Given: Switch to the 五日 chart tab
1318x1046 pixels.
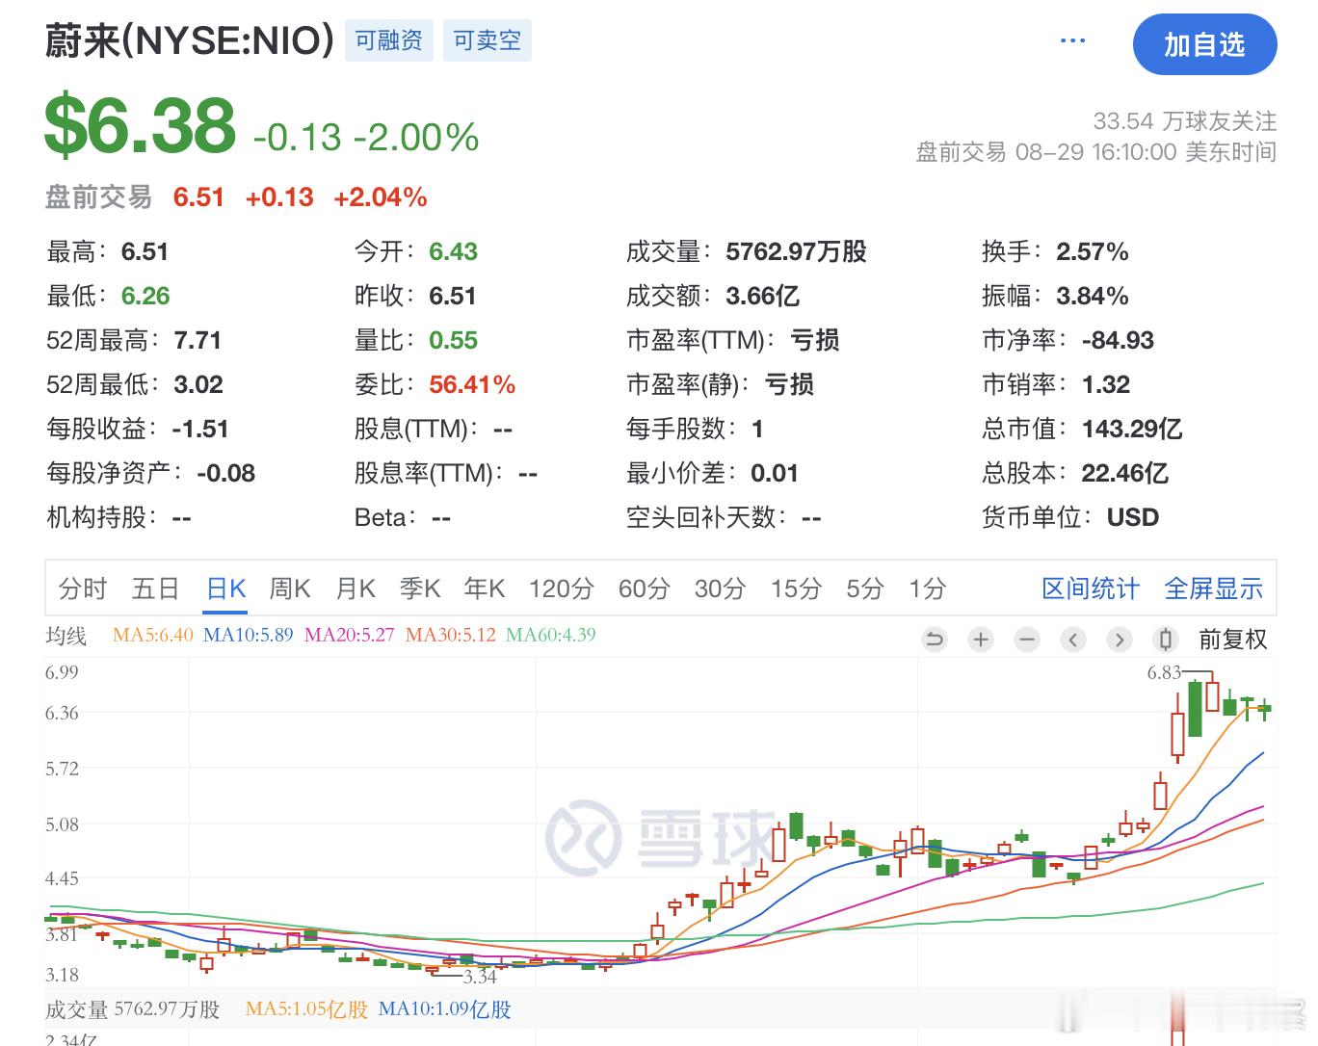Looking at the screenshot, I should coord(156,588).
